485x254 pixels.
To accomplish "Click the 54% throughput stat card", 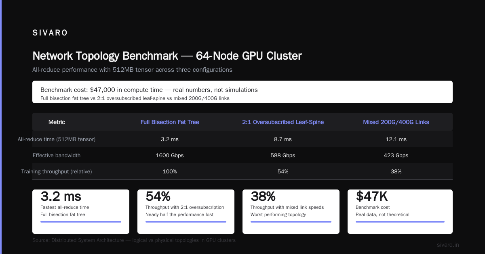I will [186, 212].
